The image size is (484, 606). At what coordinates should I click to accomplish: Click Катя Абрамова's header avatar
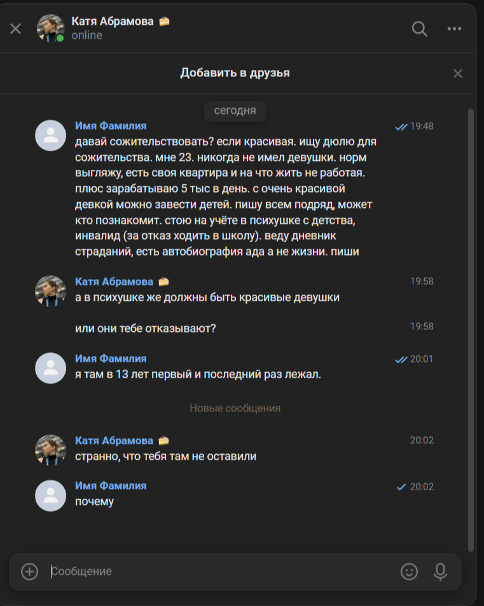[x=51, y=29]
